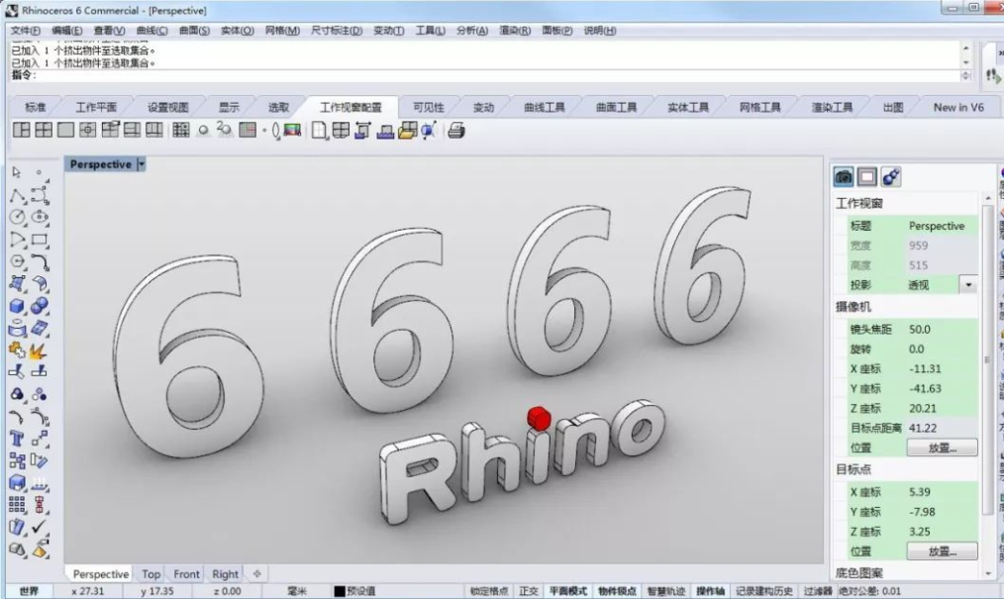Click the New floating viewport page icon
Image resolution: width=1004 pixels, height=599 pixels.
tap(318, 131)
